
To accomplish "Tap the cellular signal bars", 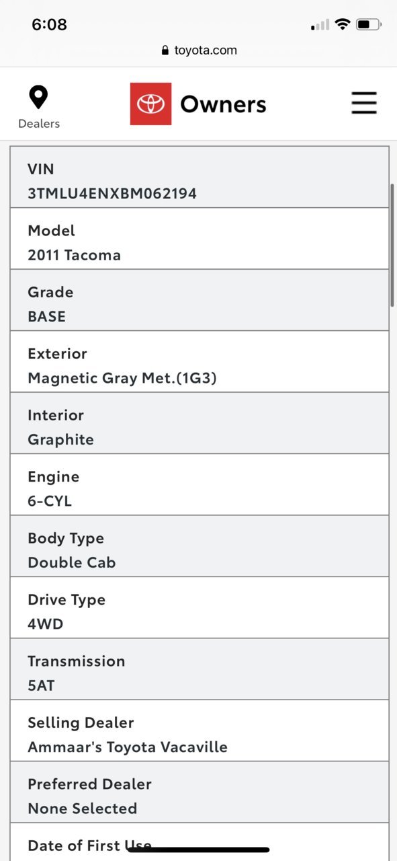I will pyautogui.click(x=320, y=25).
